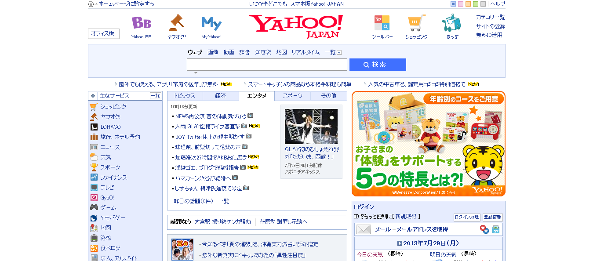
Task: Click the 検索 search button
Action: [x=378, y=65]
